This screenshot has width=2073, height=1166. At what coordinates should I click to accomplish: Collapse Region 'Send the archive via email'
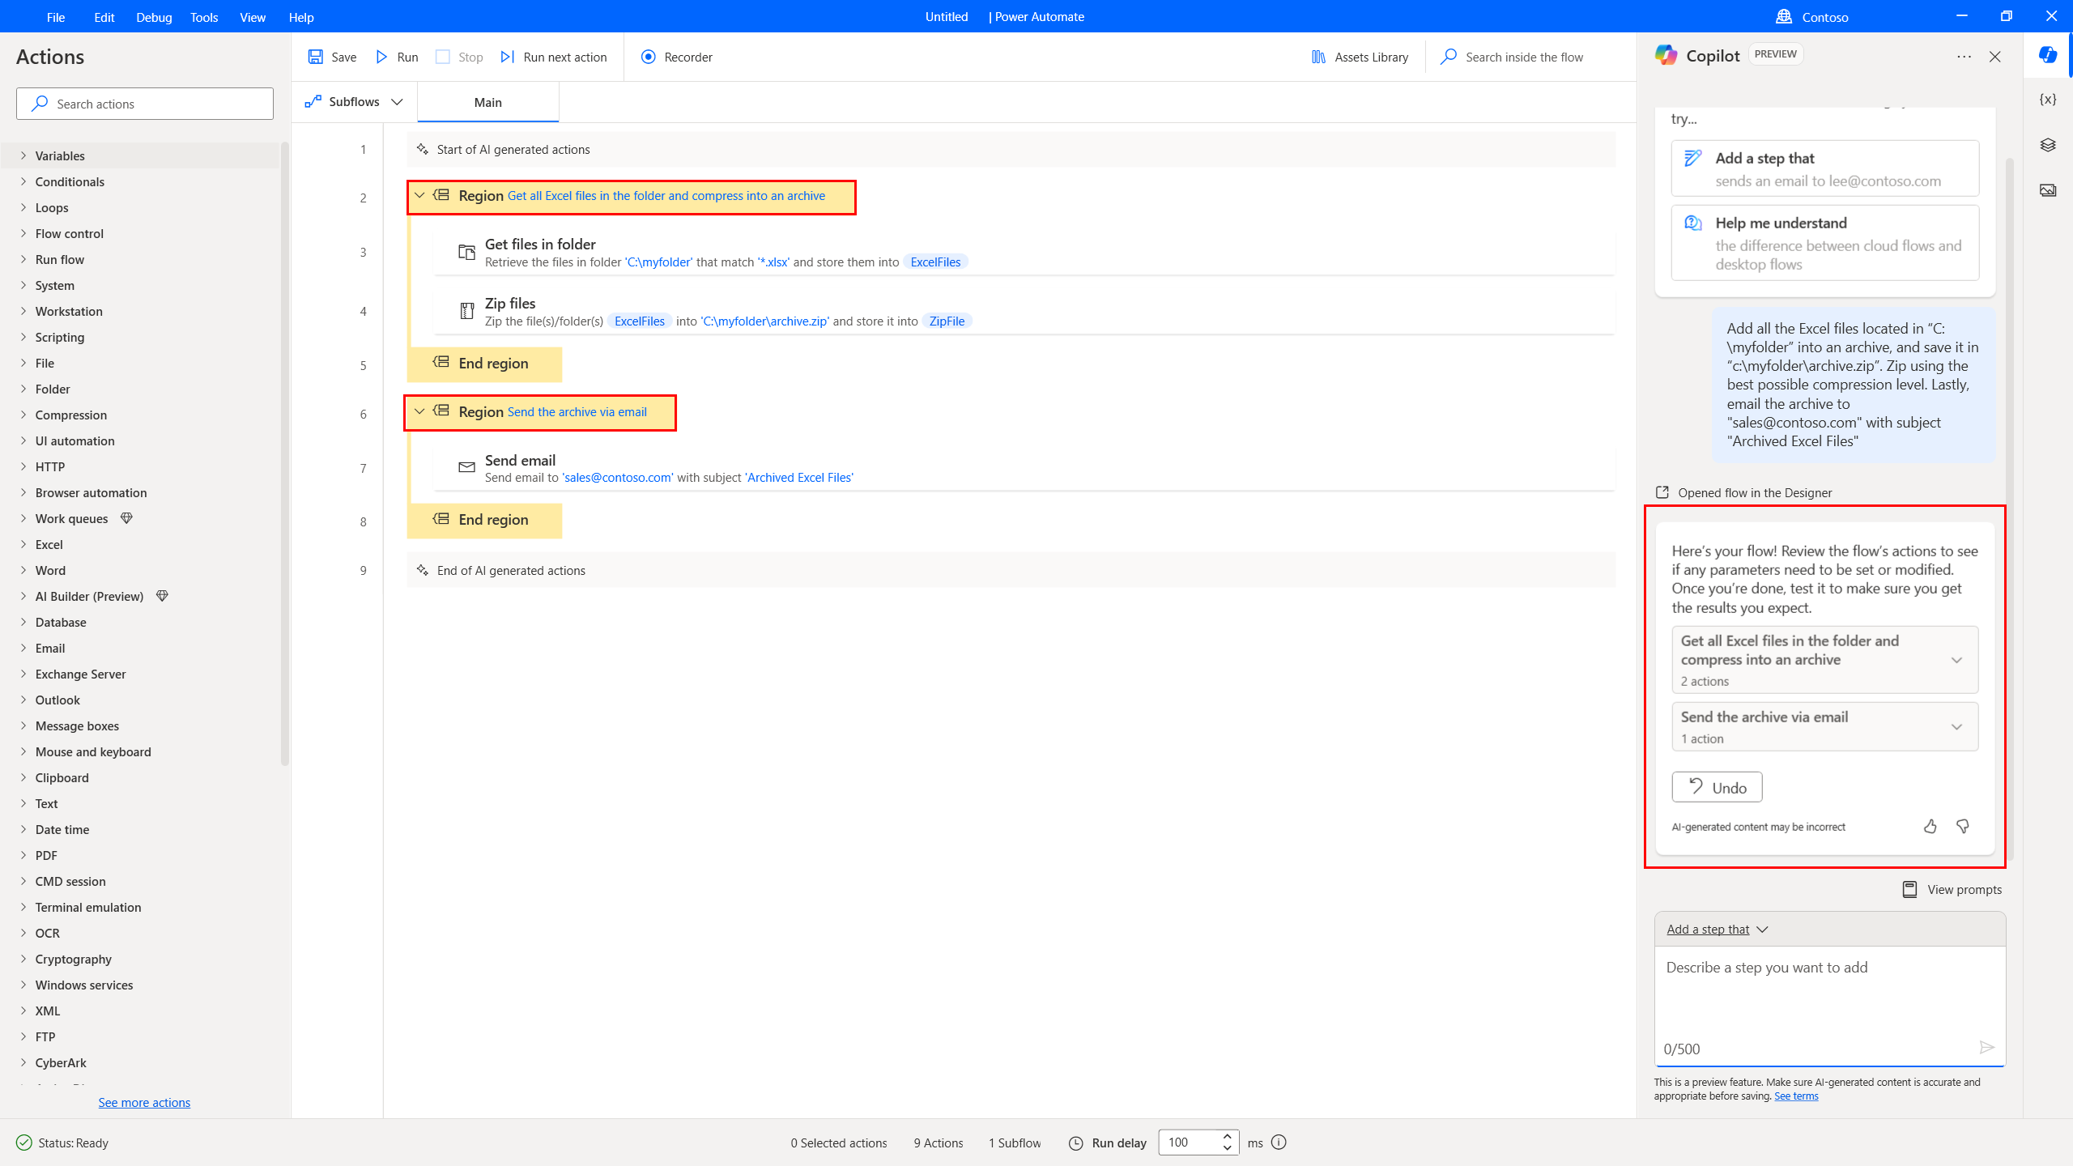pyautogui.click(x=420, y=411)
